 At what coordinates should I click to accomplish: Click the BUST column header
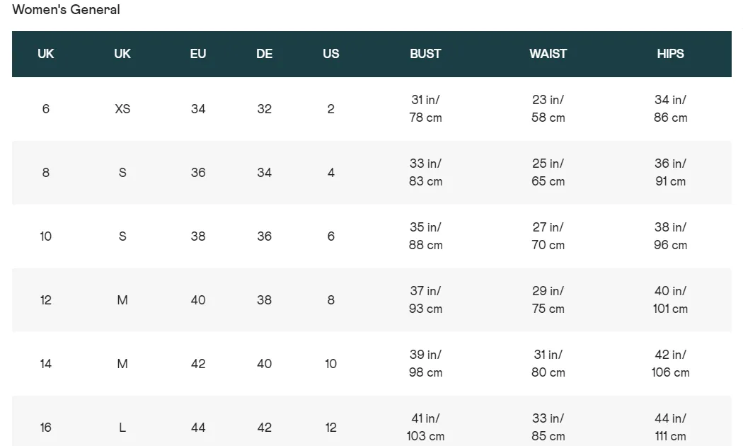(425, 54)
